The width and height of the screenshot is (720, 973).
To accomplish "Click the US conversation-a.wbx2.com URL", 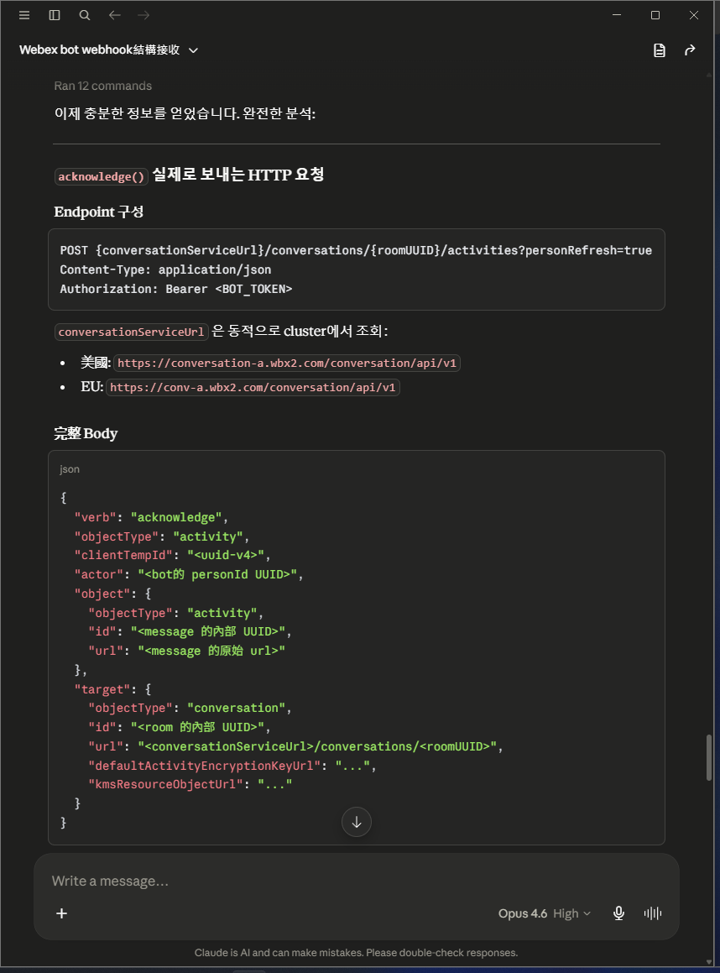I will [x=286, y=363].
